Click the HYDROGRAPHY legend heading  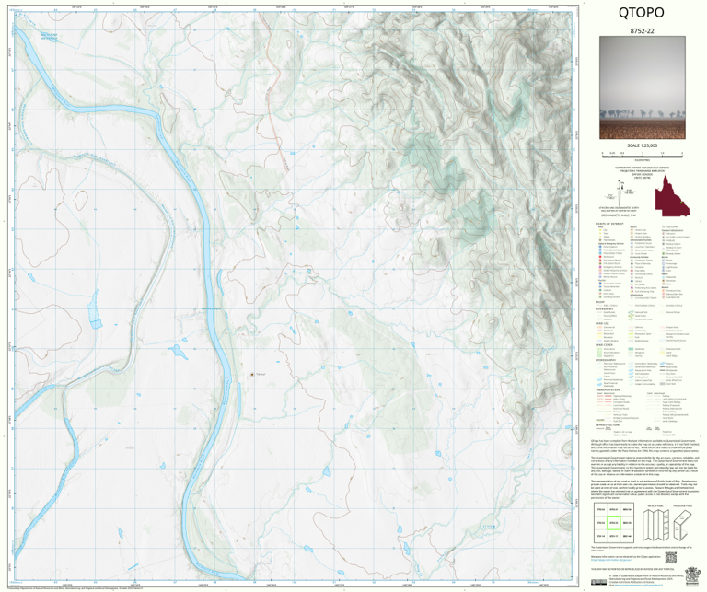coord(606,360)
